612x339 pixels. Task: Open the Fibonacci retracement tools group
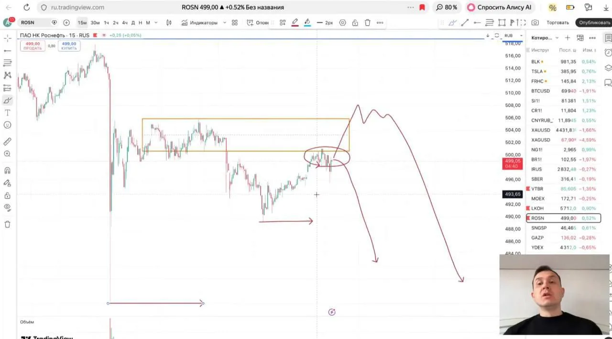7,63
